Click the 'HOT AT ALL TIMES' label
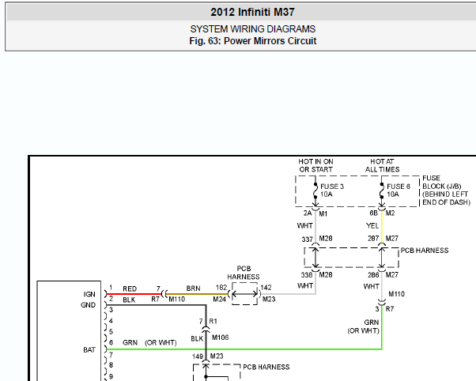This screenshot has height=381, width=476. pos(382,165)
